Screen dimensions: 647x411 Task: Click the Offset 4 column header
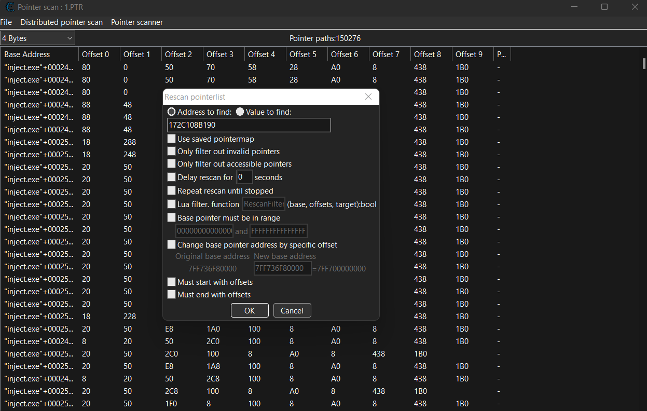(x=266, y=54)
